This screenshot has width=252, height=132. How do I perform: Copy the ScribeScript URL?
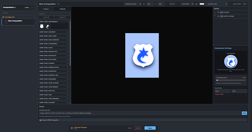coord(244,113)
